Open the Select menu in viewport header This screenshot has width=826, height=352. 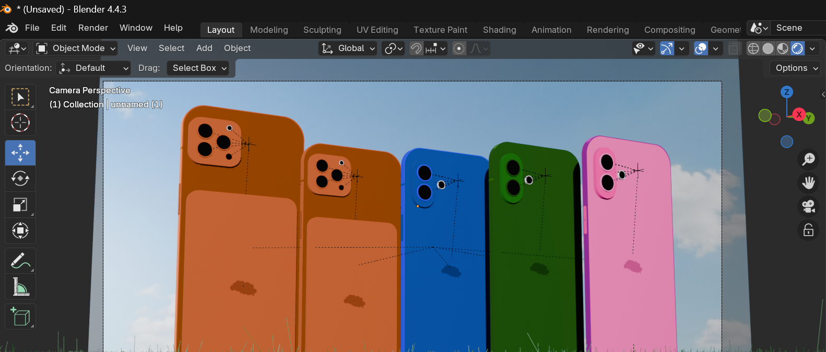click(x=171, y=48)
